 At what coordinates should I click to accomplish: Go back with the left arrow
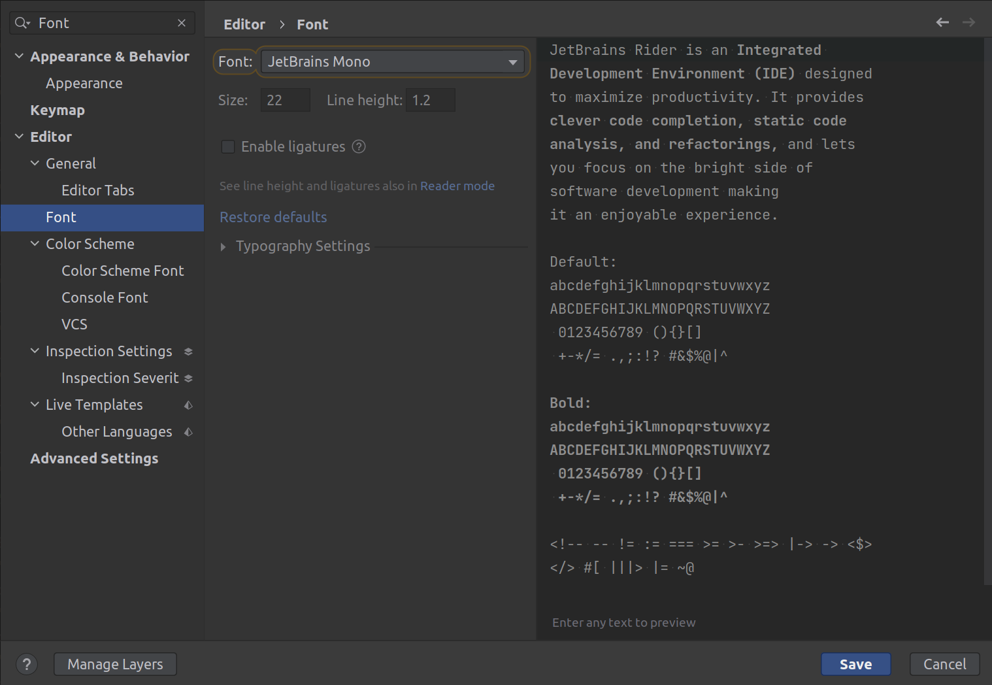[x=942, y=22]
